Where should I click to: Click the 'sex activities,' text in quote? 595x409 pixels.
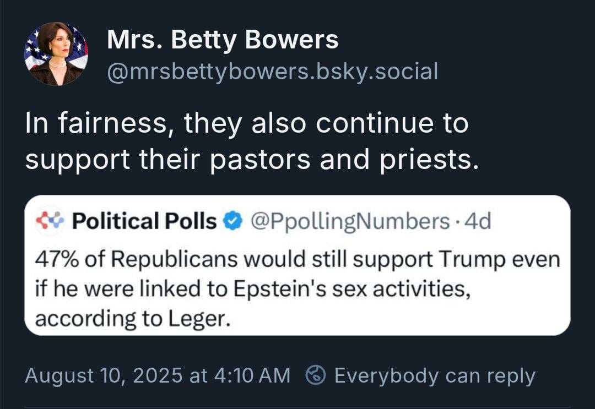click(x=401, y=289)
